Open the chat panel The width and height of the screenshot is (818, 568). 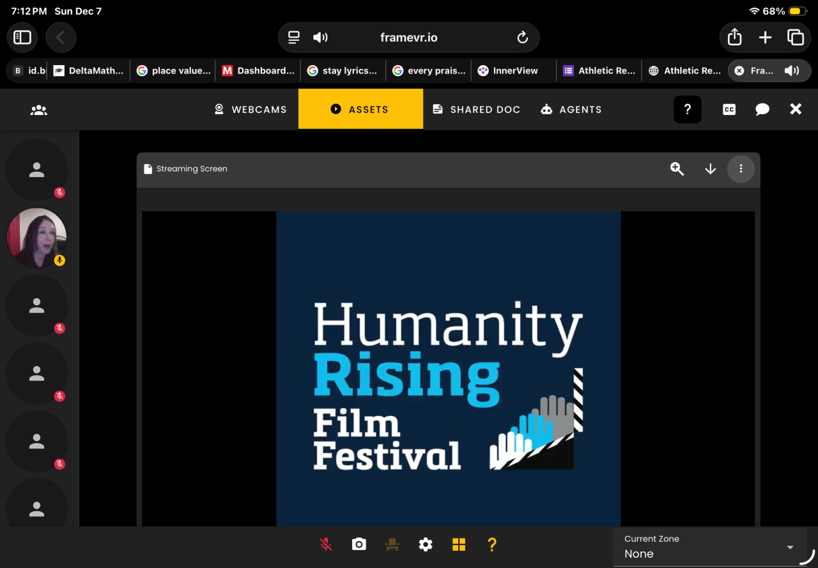tap(762, 109)
